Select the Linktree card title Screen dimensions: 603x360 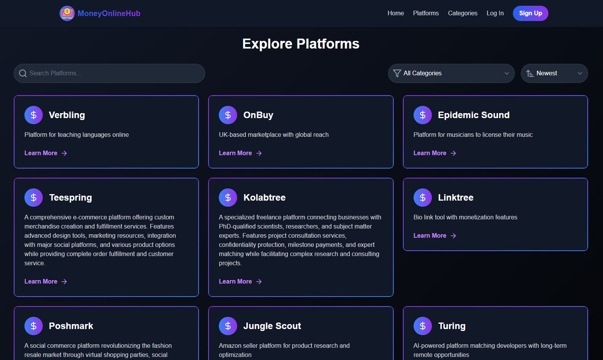(456, 198)
